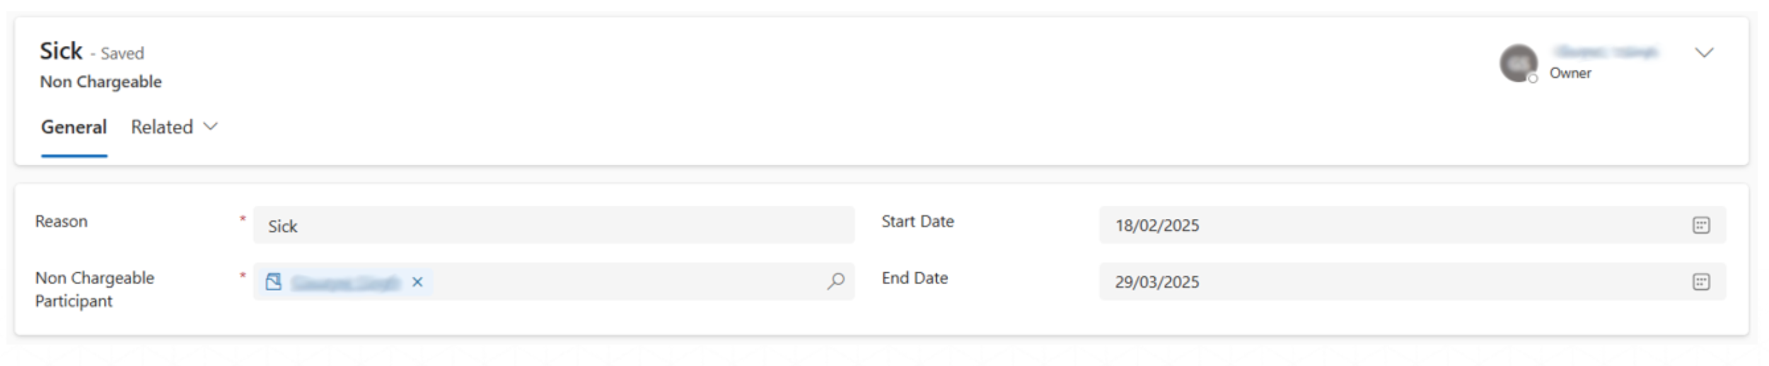1769x366 pixels.
Task: Open the End Date calendar picker
Action: click(1700, 282)
